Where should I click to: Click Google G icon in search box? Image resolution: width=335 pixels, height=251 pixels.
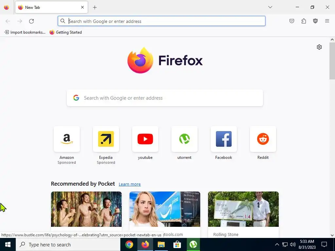click(76, 98)
